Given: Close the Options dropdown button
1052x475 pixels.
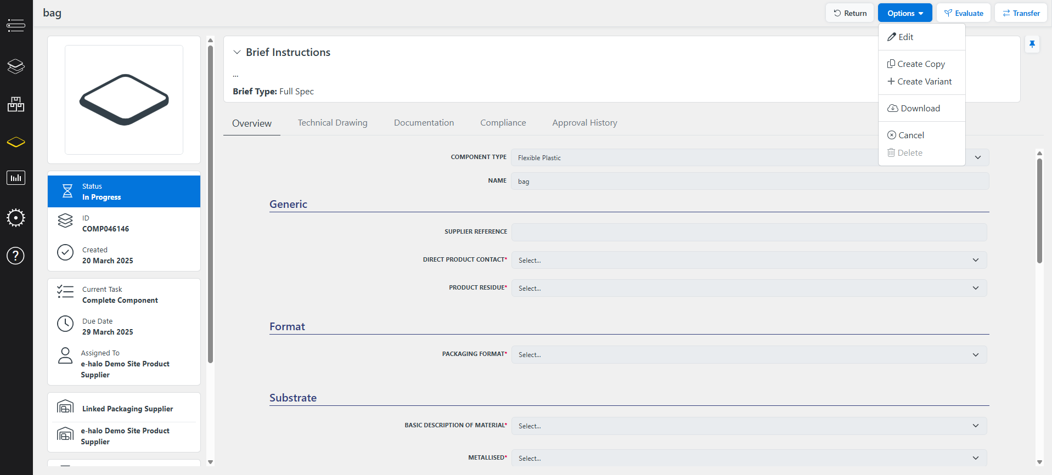Looking at the screenshot, I should coord(905,13).
